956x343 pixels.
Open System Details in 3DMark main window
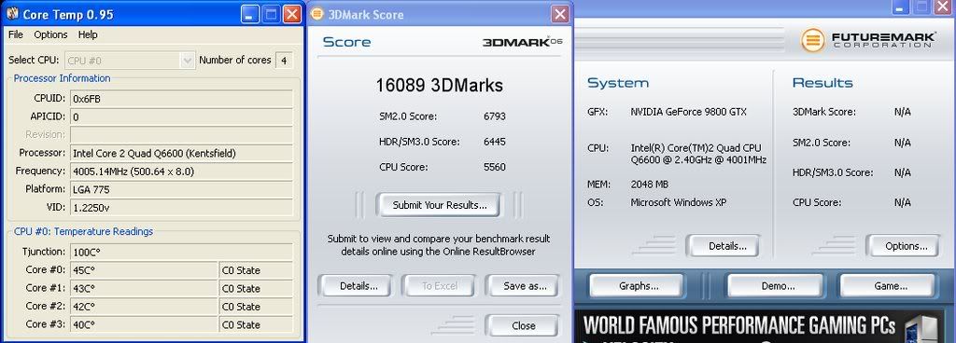(724, 246)
